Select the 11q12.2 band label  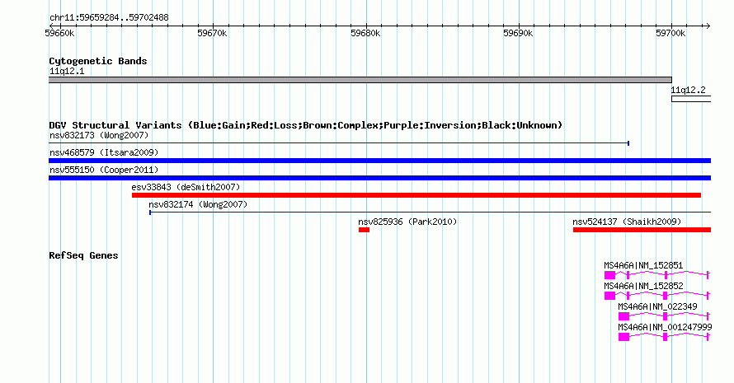(688, 91)
